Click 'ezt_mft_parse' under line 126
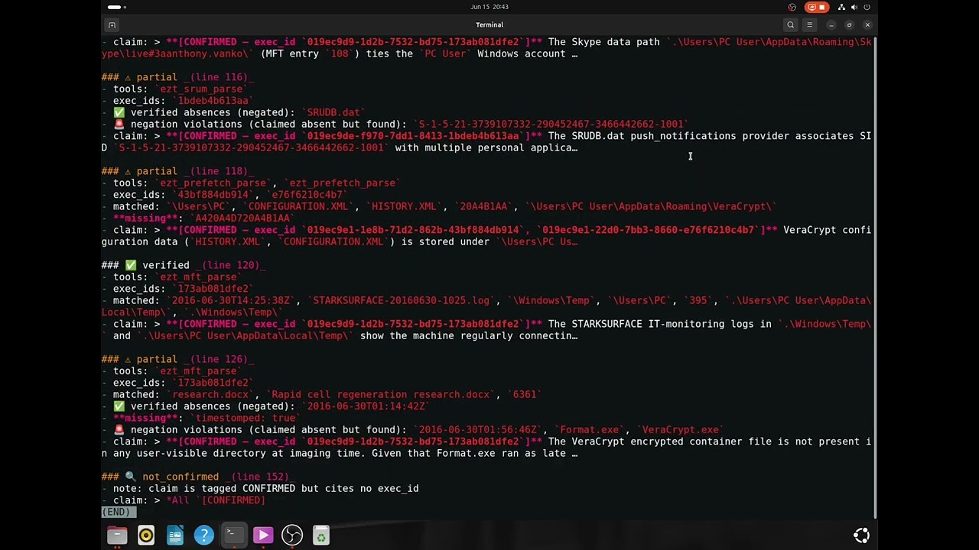Screen dimensions: 979x550 click(x=199, y=370)
